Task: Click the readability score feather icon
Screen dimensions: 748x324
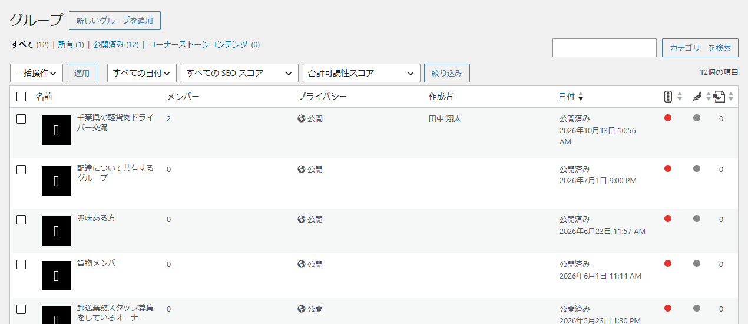Action: [697, 97]
